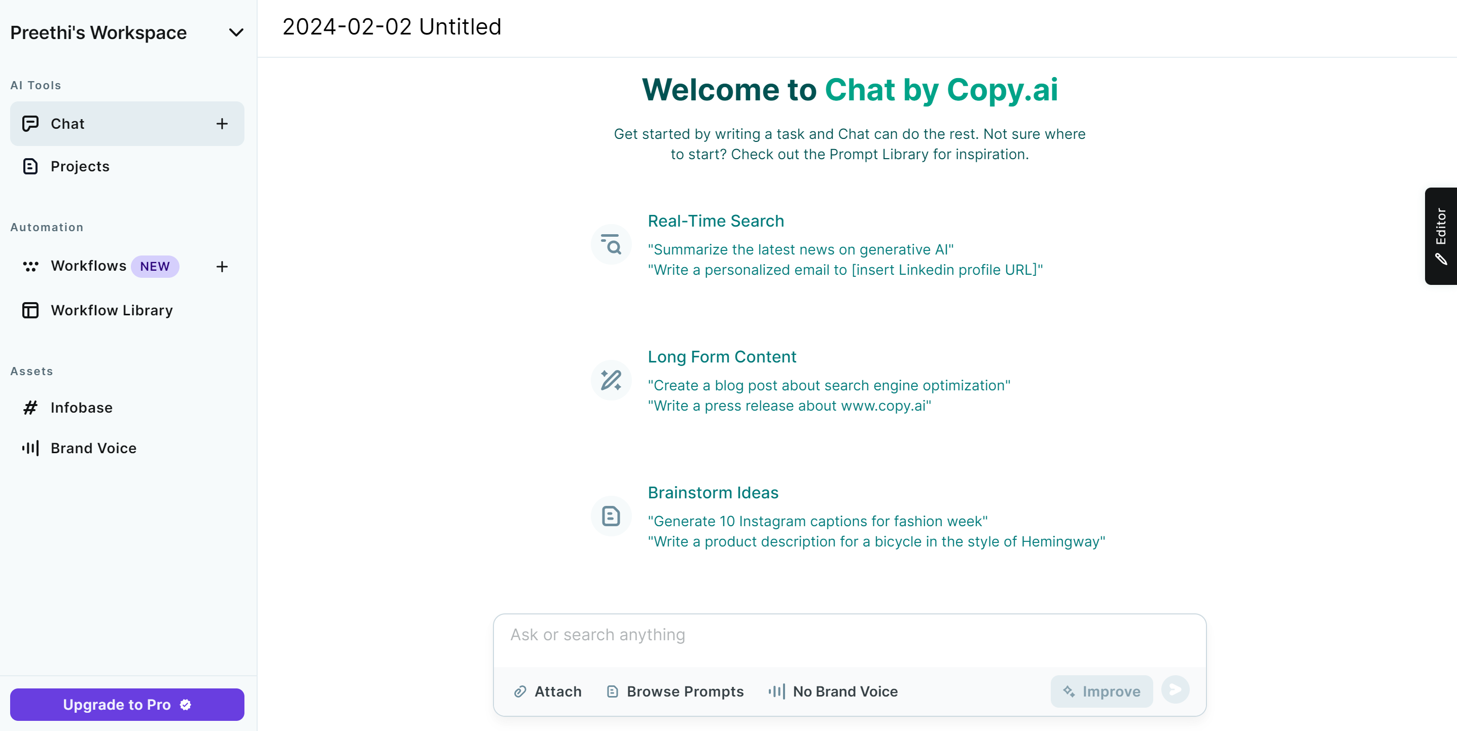
Task: Open the Workflow Library
Action: click(x=112, y=310)
